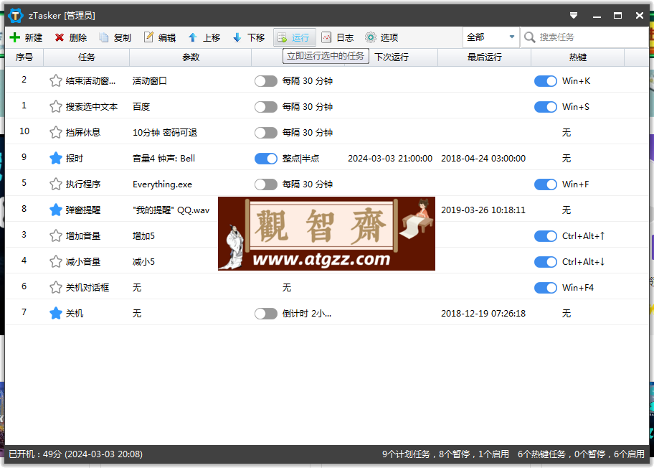654x468 pixels.
Task: Click the 倒计时 2小... schedule text
Action: click(307, 314)
